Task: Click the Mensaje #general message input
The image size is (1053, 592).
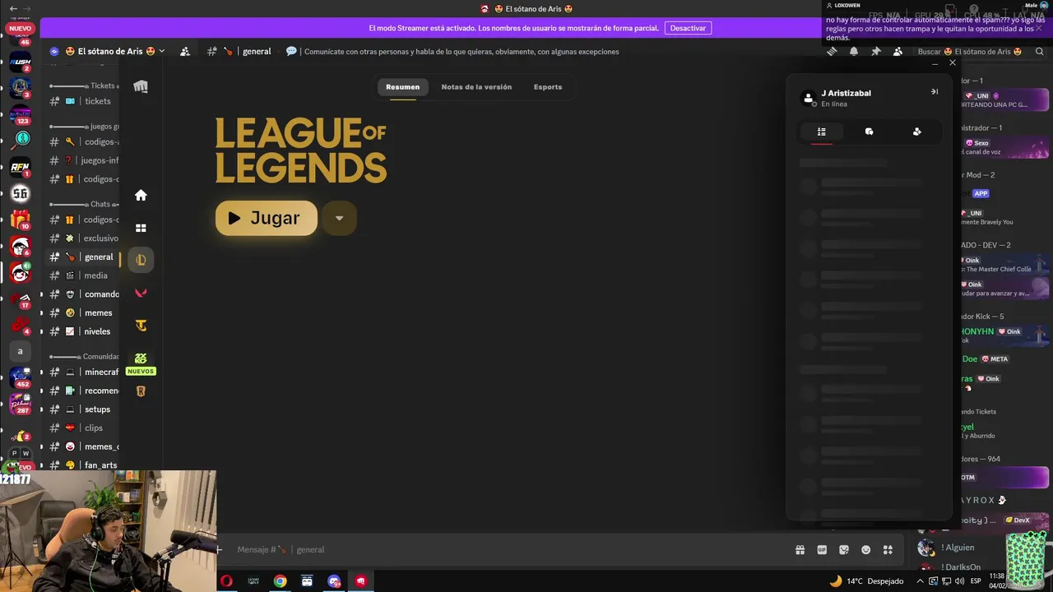Action: (510, 549)
